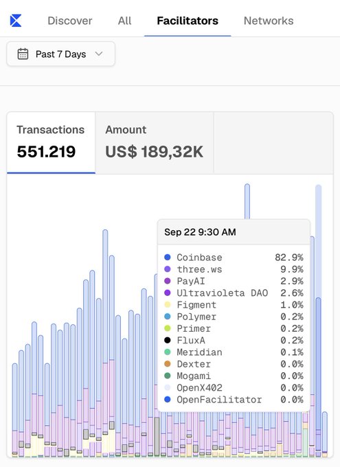This screenshot has height=467, width=340.
Task: Switch to the All tab
Action: (x=124, y=21)
